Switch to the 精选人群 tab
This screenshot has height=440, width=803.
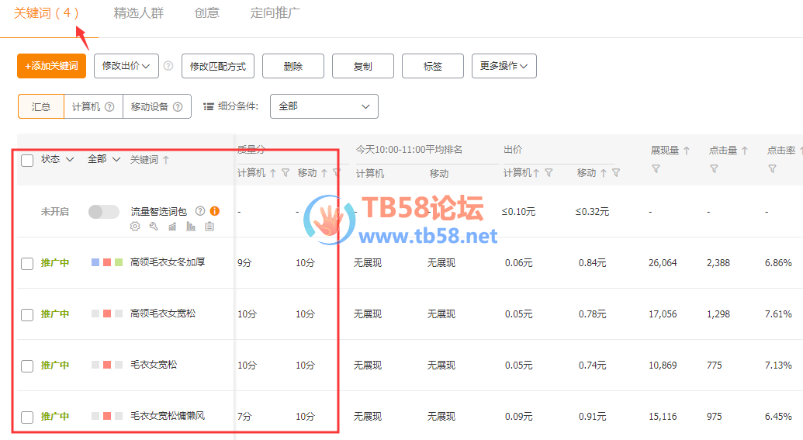point(138,13)
